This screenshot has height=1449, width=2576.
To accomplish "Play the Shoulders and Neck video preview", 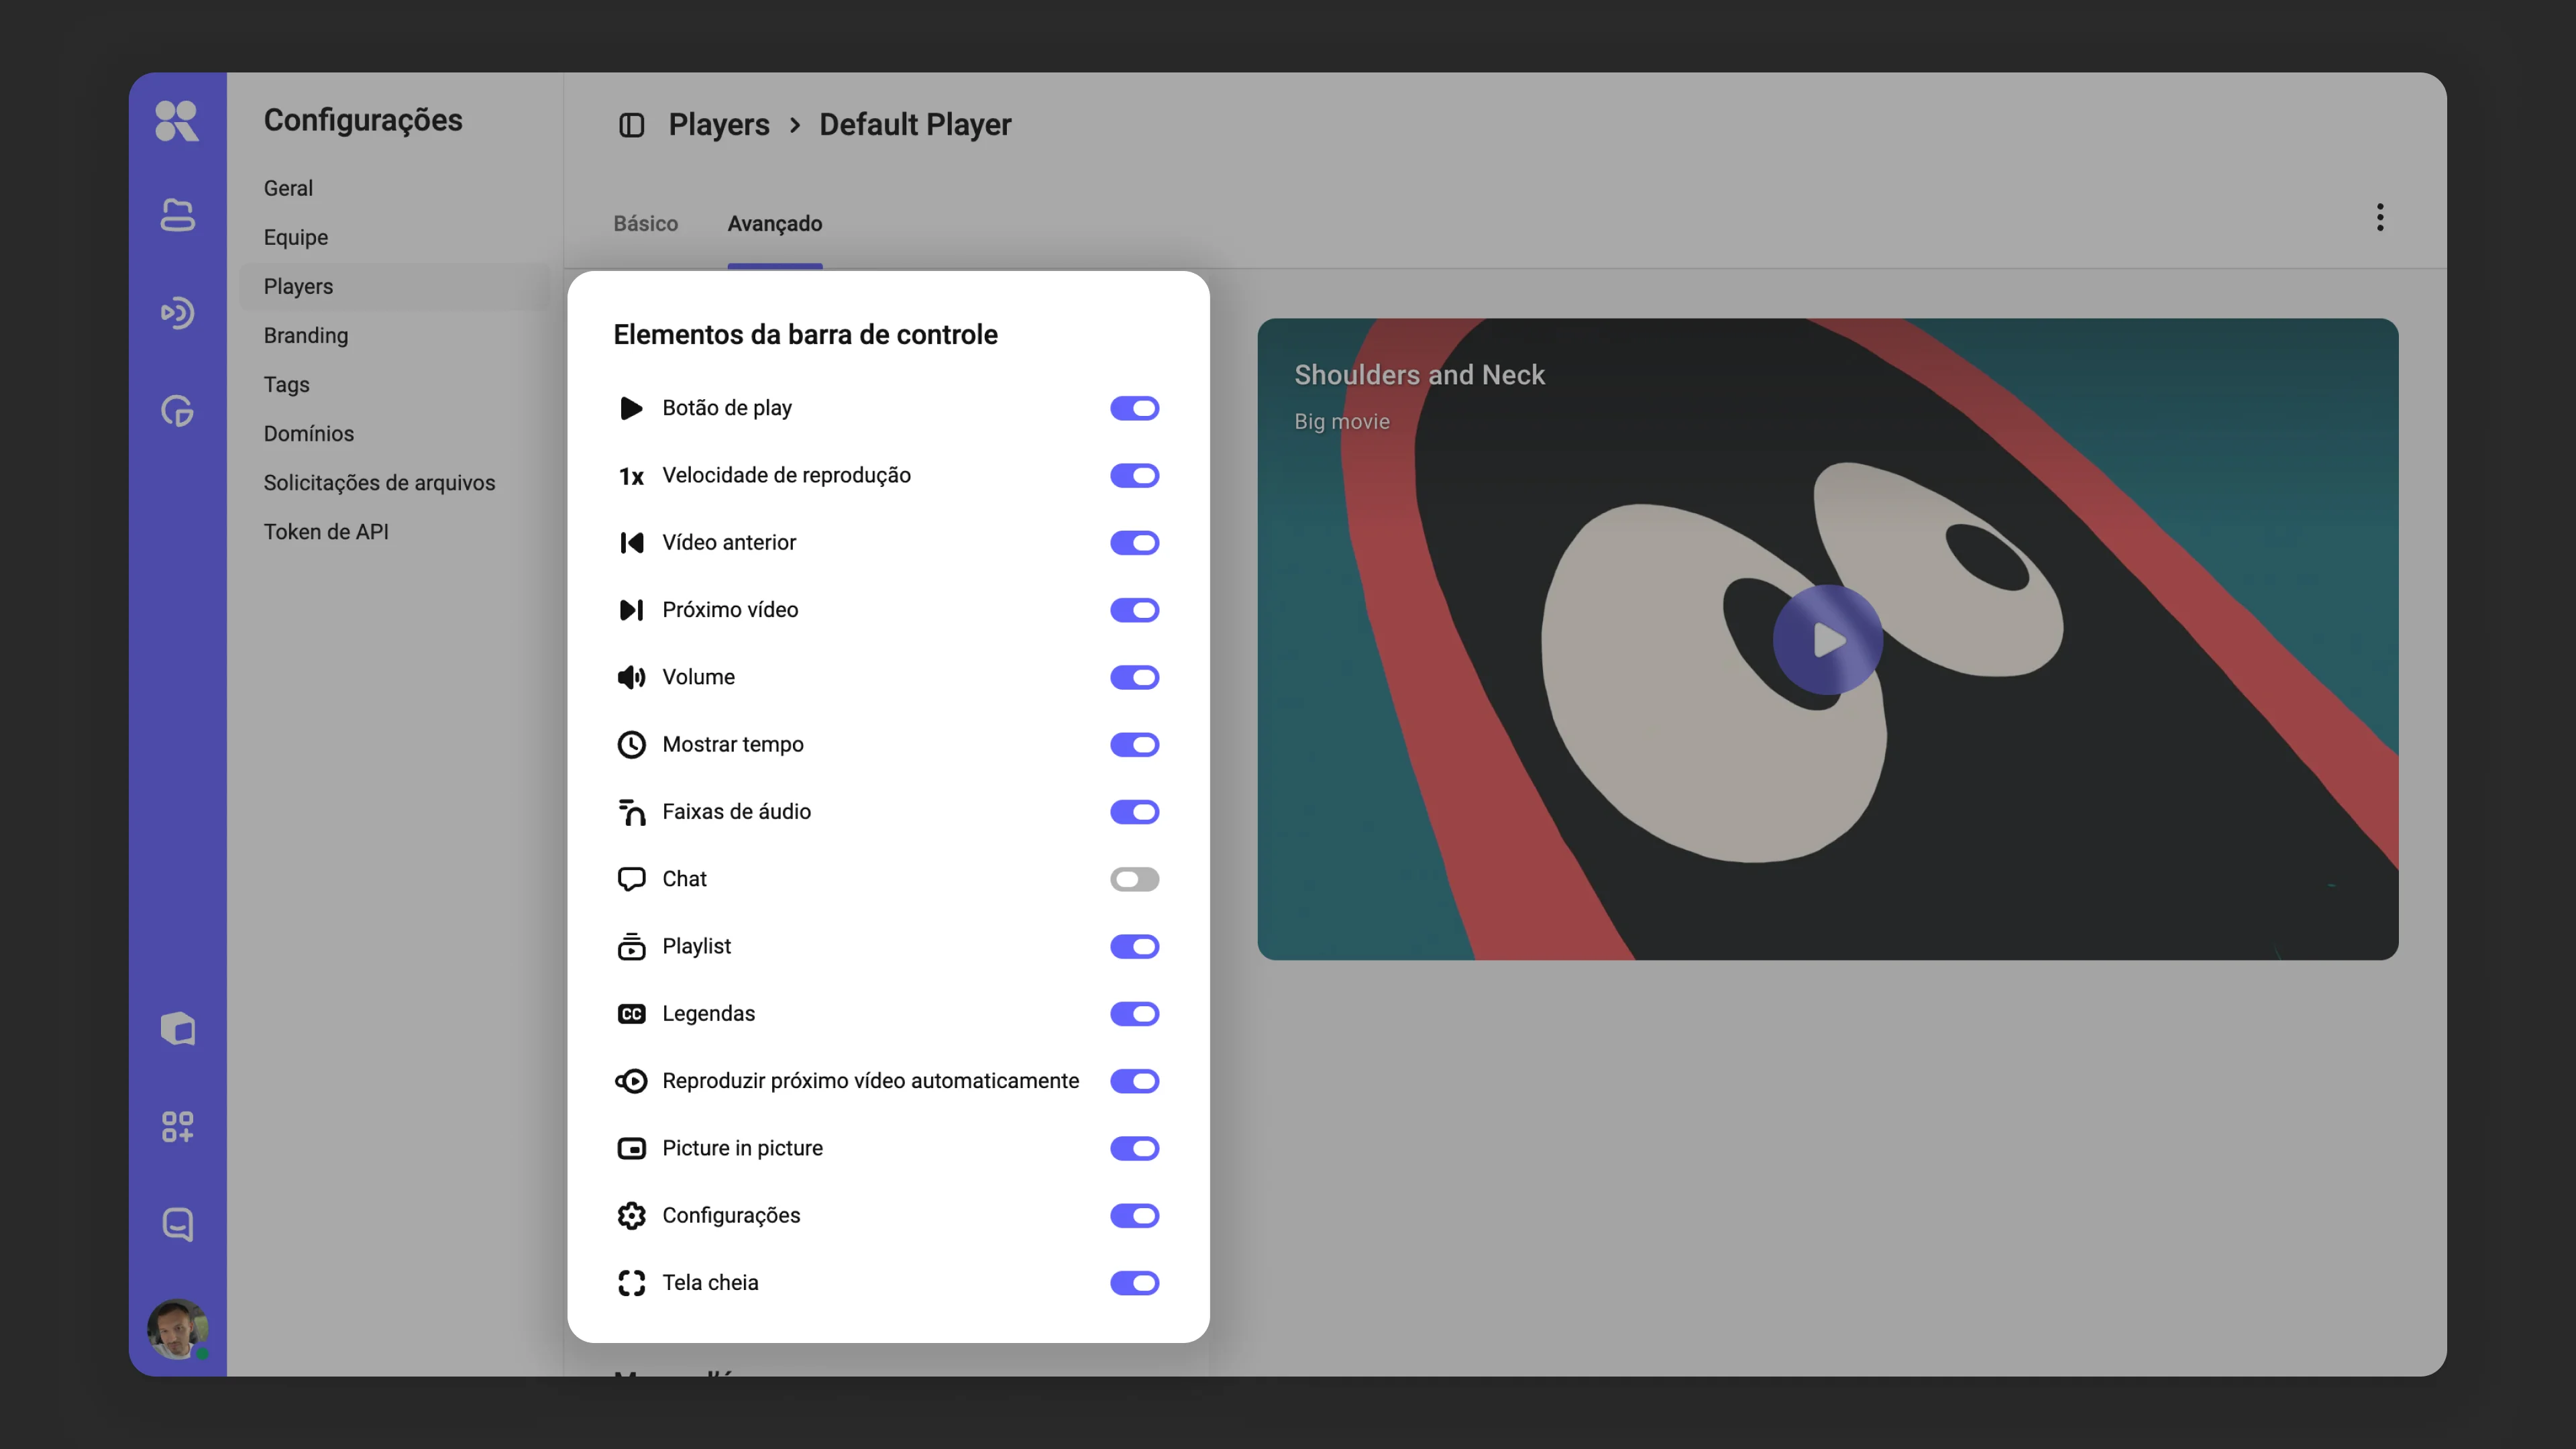I will point(1827,639).
